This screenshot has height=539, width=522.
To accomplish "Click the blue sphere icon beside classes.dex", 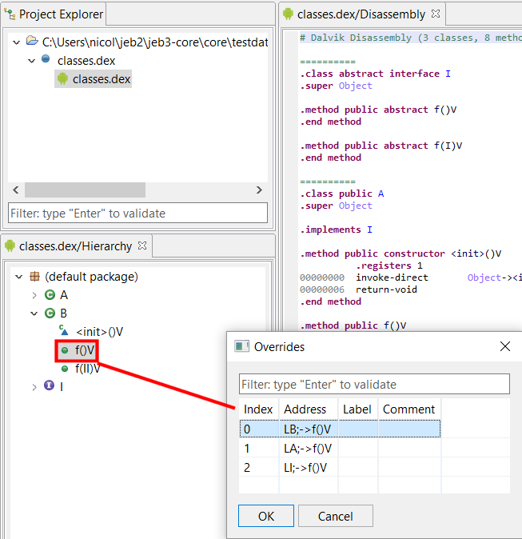I will [x=46, y=59].
